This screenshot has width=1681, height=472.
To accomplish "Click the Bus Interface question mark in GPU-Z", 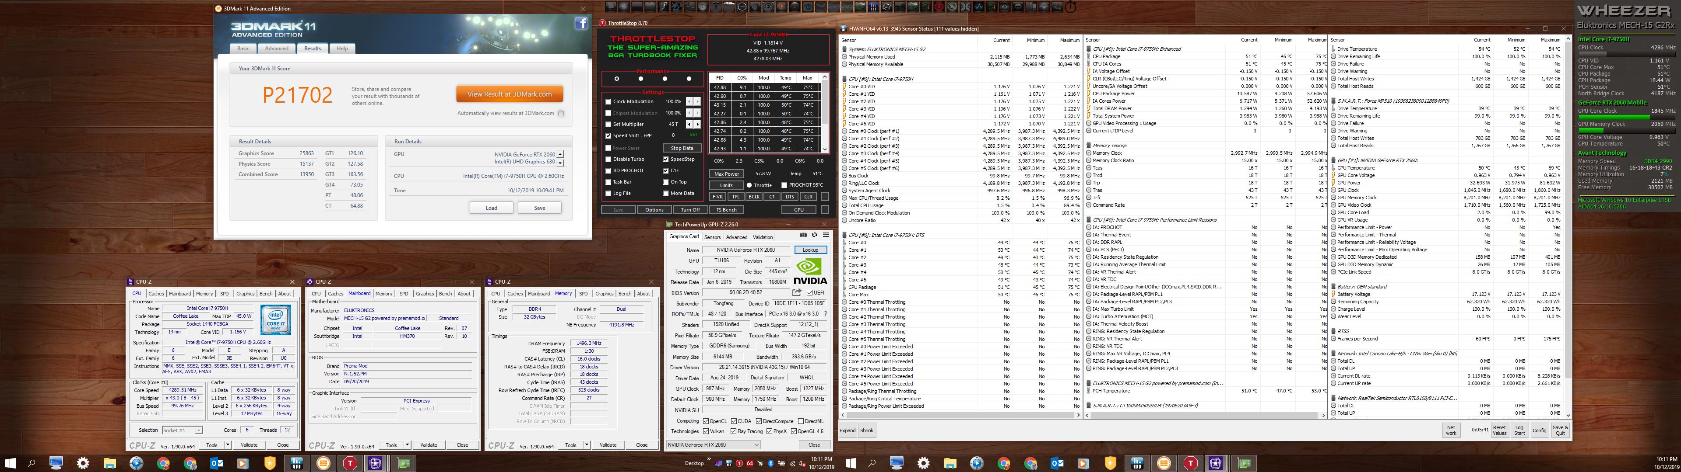I will pyautogui.click(x=826, y=314).
